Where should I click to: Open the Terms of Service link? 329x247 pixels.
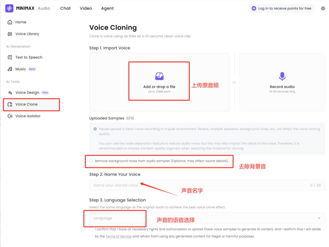(118, 236)
